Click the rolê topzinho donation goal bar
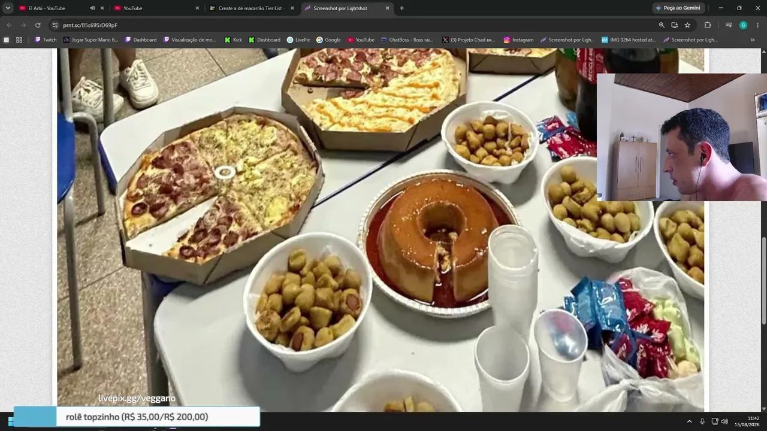This screenshot has height=431, width=767. coord(137,417)
